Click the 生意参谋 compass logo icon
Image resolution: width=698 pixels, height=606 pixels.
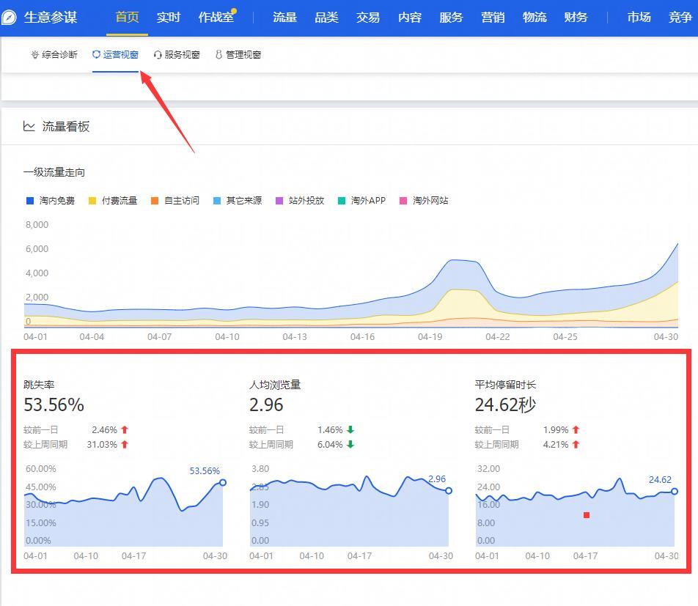tap(10, 18)
